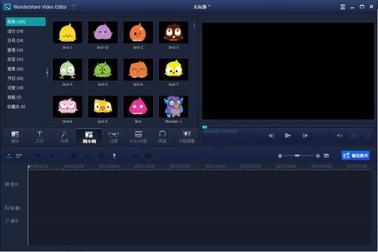Switch to storyboard view mode
The height and width of the screenshot is (252, 378).
(19, 156)
